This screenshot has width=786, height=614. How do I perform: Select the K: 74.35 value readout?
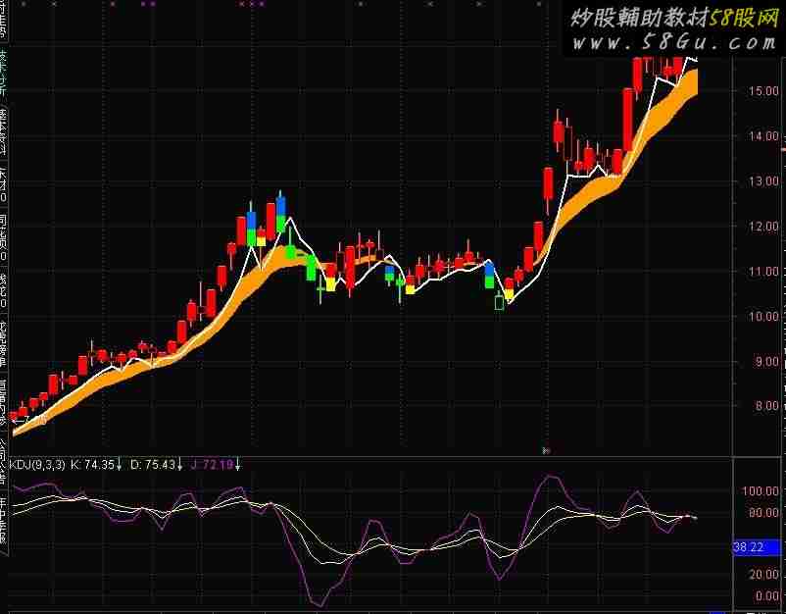coord(93,464)
